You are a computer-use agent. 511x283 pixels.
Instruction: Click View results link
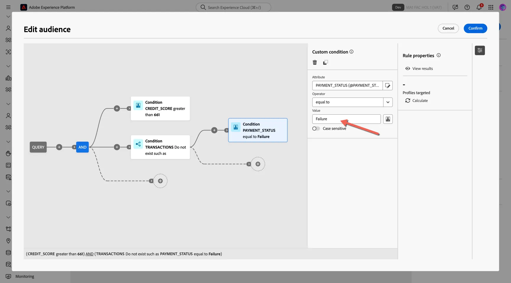(419, 69)
